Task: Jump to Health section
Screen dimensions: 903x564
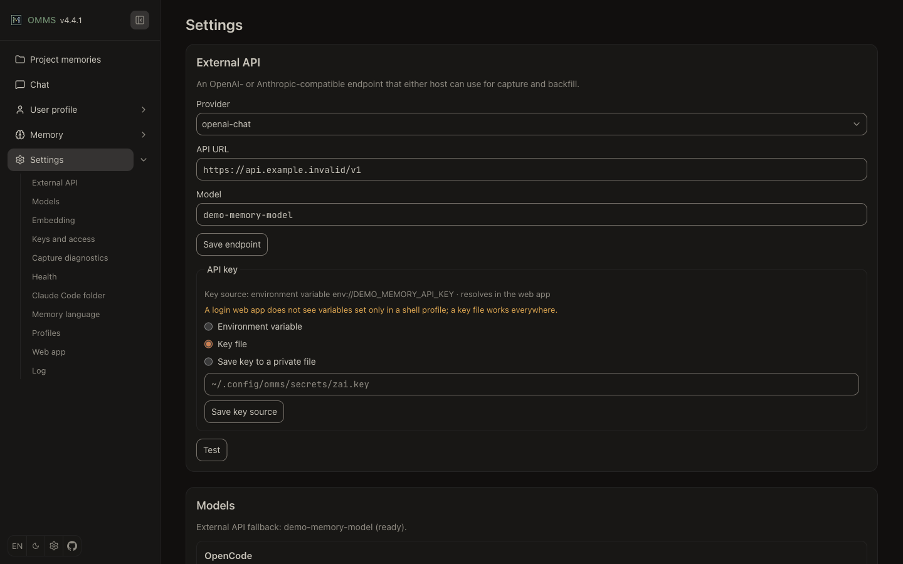Action: pyautogui.click(x=45, y=277)
